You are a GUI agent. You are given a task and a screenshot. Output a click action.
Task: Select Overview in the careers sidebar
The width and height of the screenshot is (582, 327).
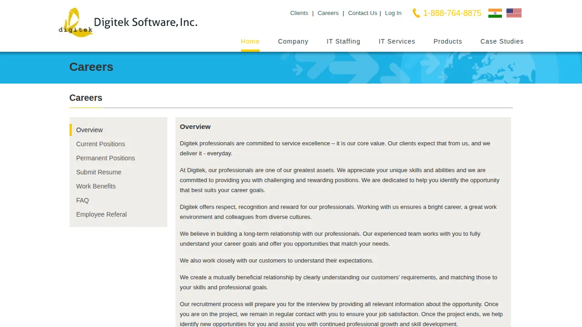point(90,130)
